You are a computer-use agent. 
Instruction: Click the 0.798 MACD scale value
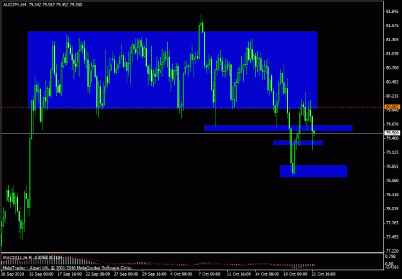pyautogui.click(x=390, y=256)
